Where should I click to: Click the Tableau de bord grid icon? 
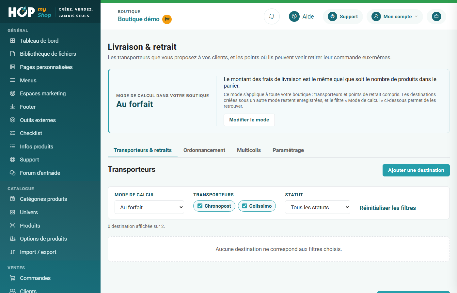(13, 41)
